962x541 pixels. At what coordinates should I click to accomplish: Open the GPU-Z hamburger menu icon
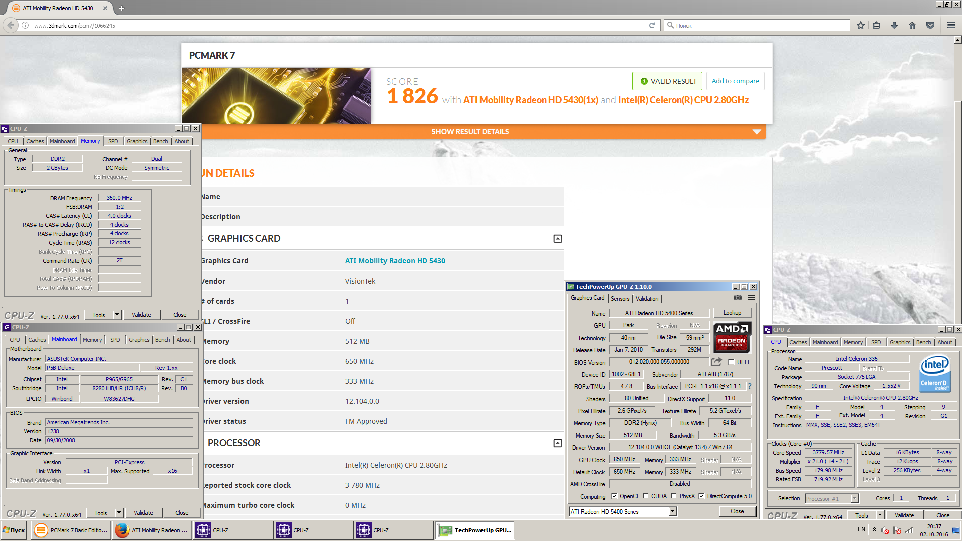point(752,298)
